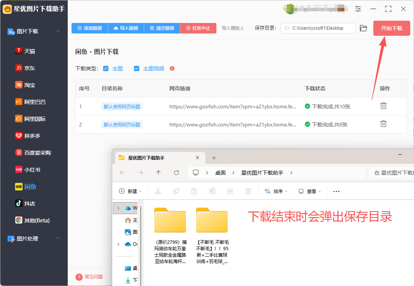Viewport: 414px width, 286px height.
Task: Delete row 2 with the trash icon
Action: [384, 123]
